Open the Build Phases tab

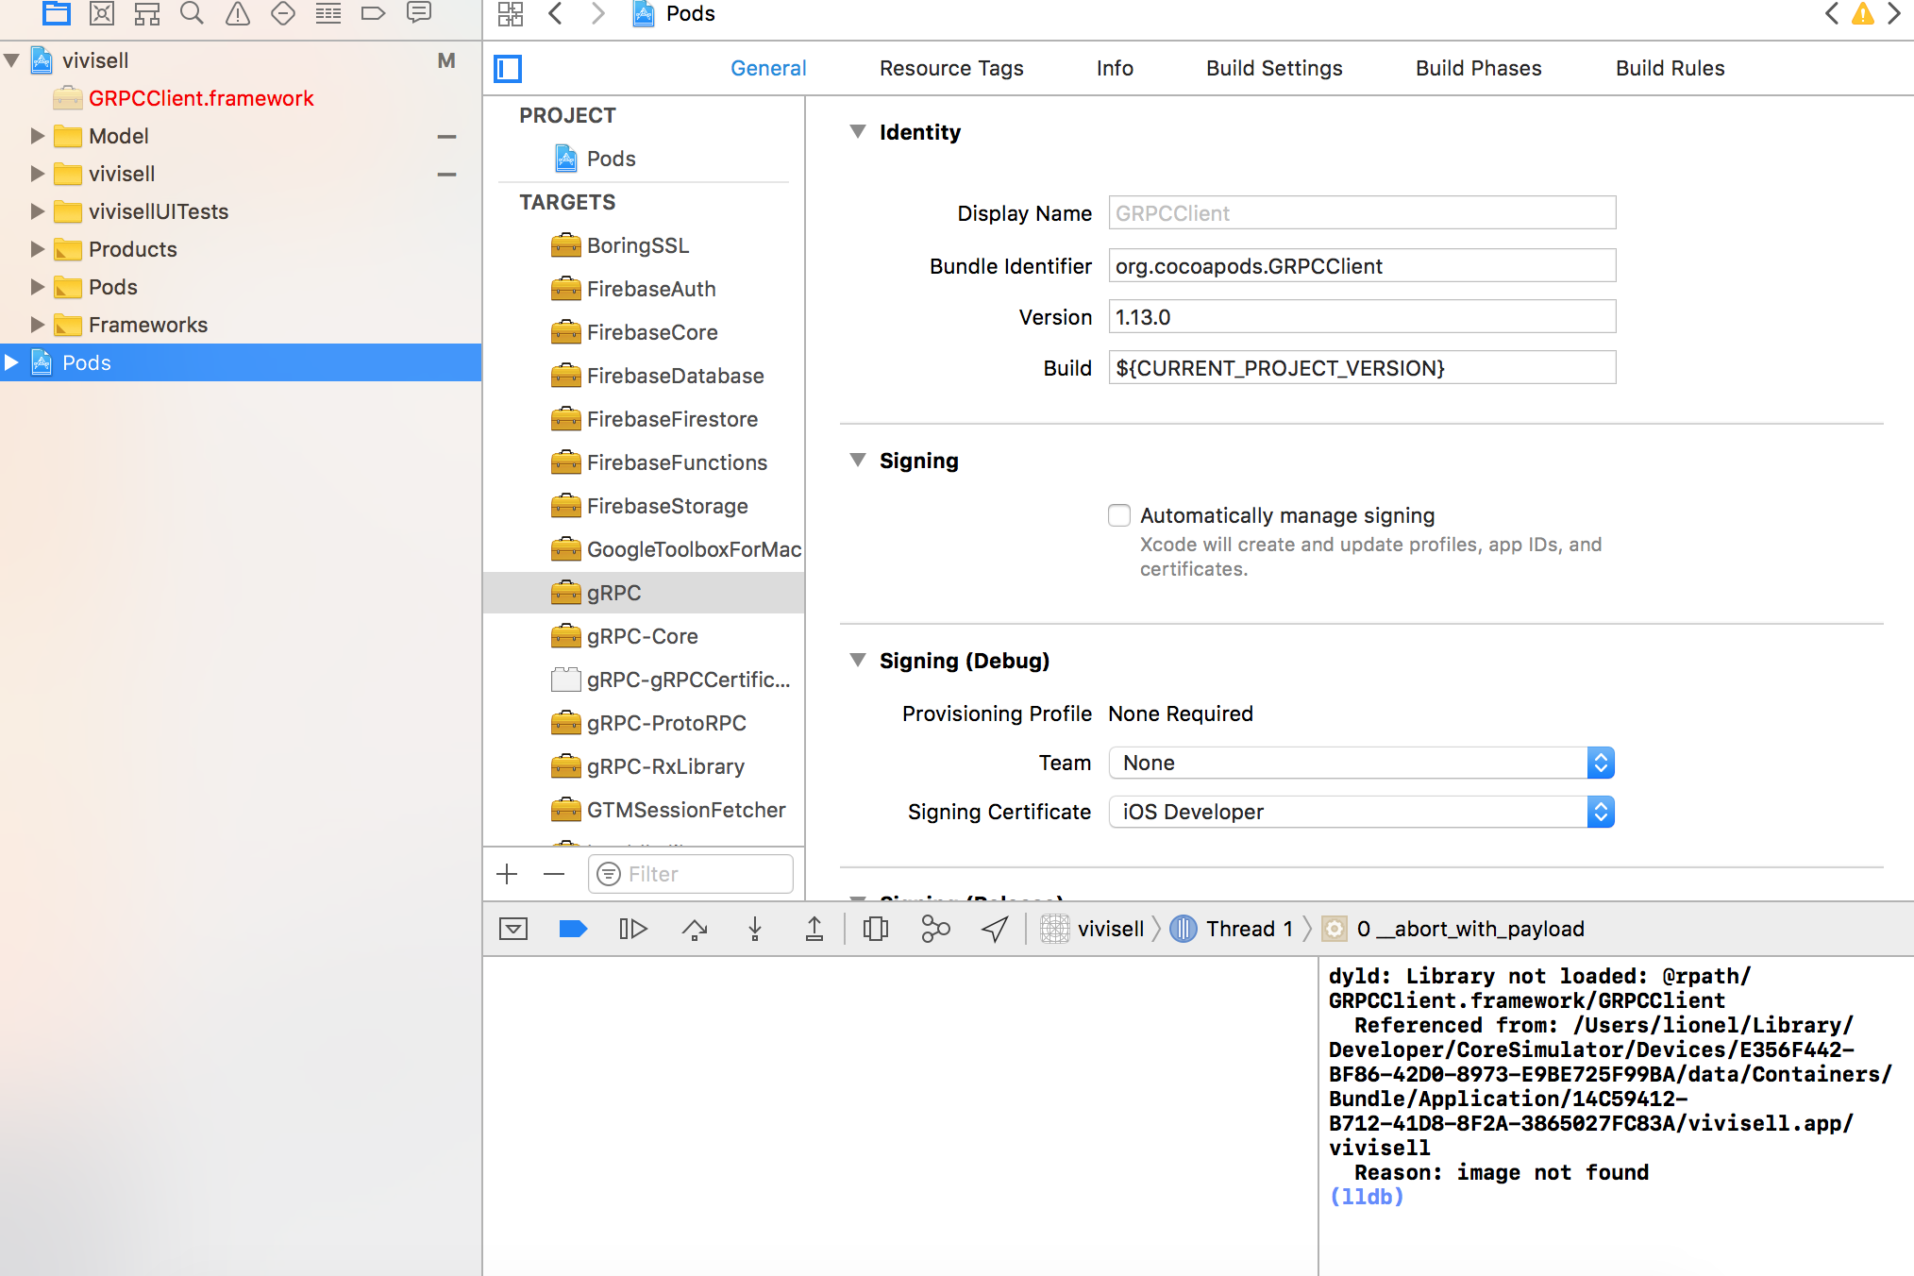pos(1477,68)
